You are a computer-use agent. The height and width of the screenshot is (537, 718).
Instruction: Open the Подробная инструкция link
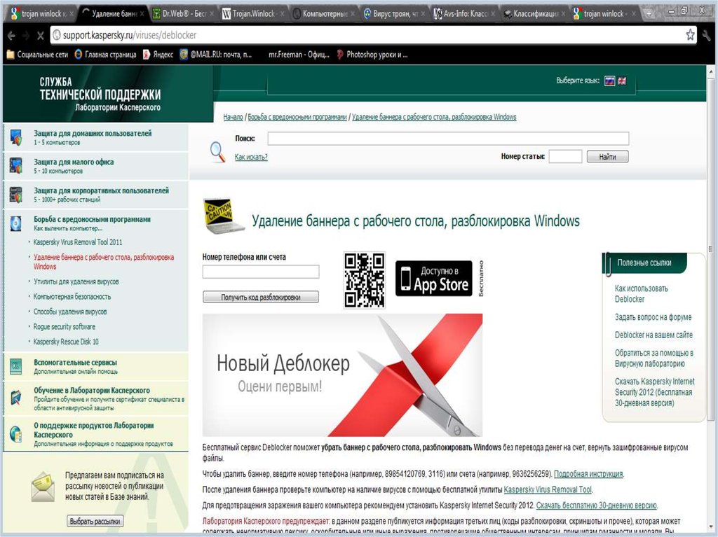click(x=588, y=474)
